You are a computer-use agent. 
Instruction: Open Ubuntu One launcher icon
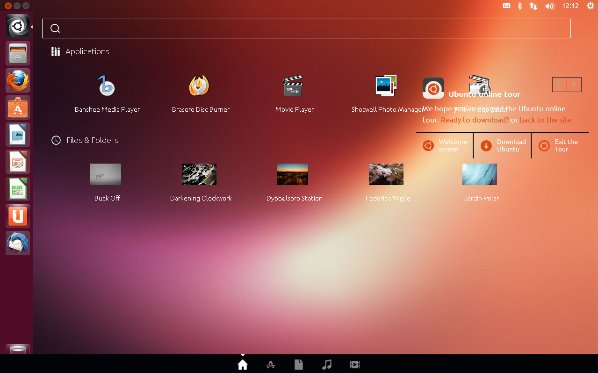click(x=18, y=216)
